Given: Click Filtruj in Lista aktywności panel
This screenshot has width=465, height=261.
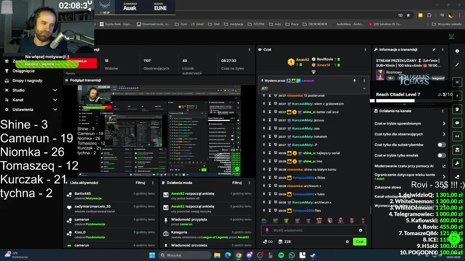Looking at the screenshot, I should coord(140,183).
